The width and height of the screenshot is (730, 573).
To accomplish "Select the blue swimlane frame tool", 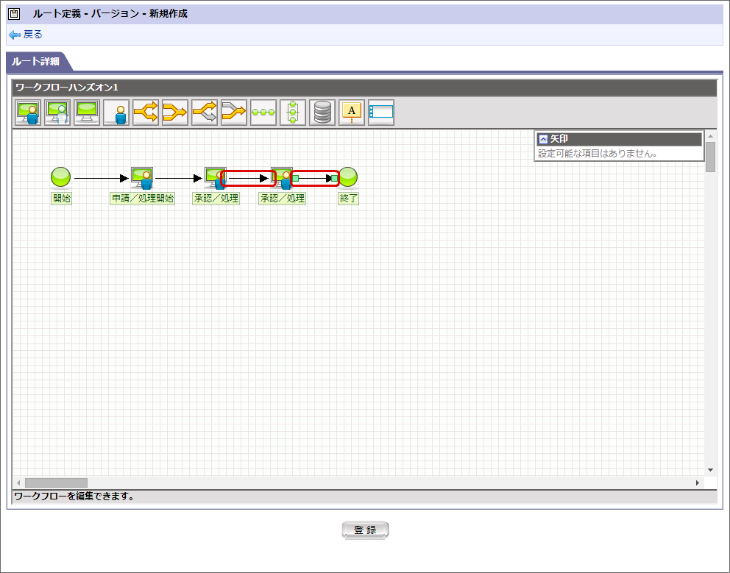I will tap(381, 113).
